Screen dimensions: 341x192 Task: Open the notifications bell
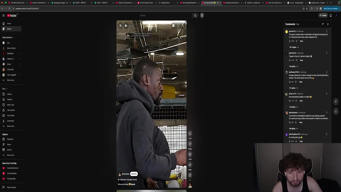pos(331,15)
